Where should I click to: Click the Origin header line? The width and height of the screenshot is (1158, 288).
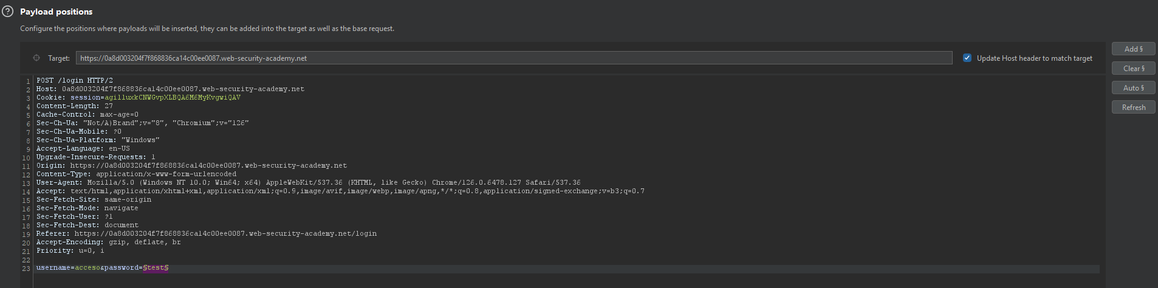point(191,166)
